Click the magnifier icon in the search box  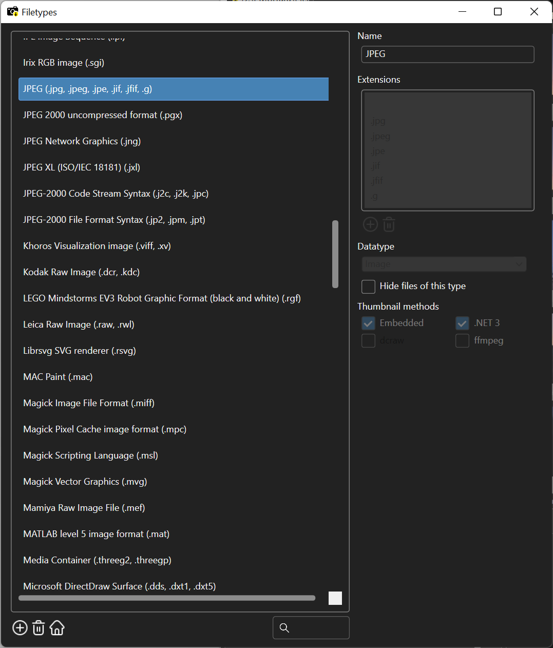pyautogui.click(x=284, y=627)
